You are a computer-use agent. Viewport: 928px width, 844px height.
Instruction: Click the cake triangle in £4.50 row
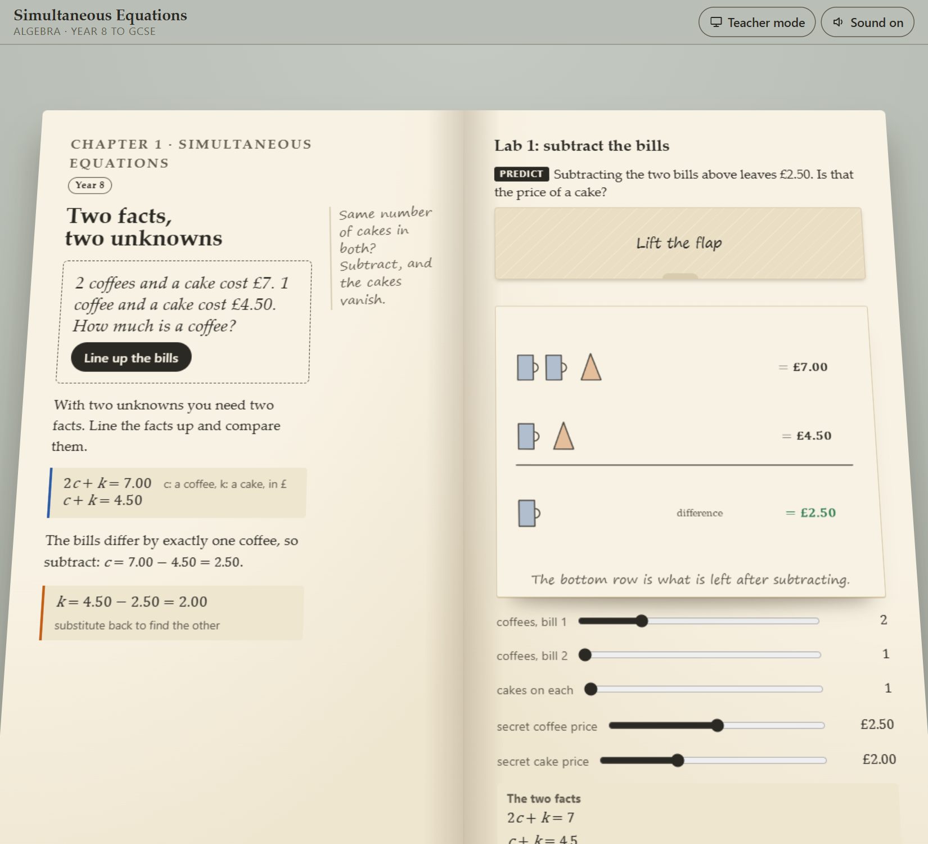coord(564,436)
